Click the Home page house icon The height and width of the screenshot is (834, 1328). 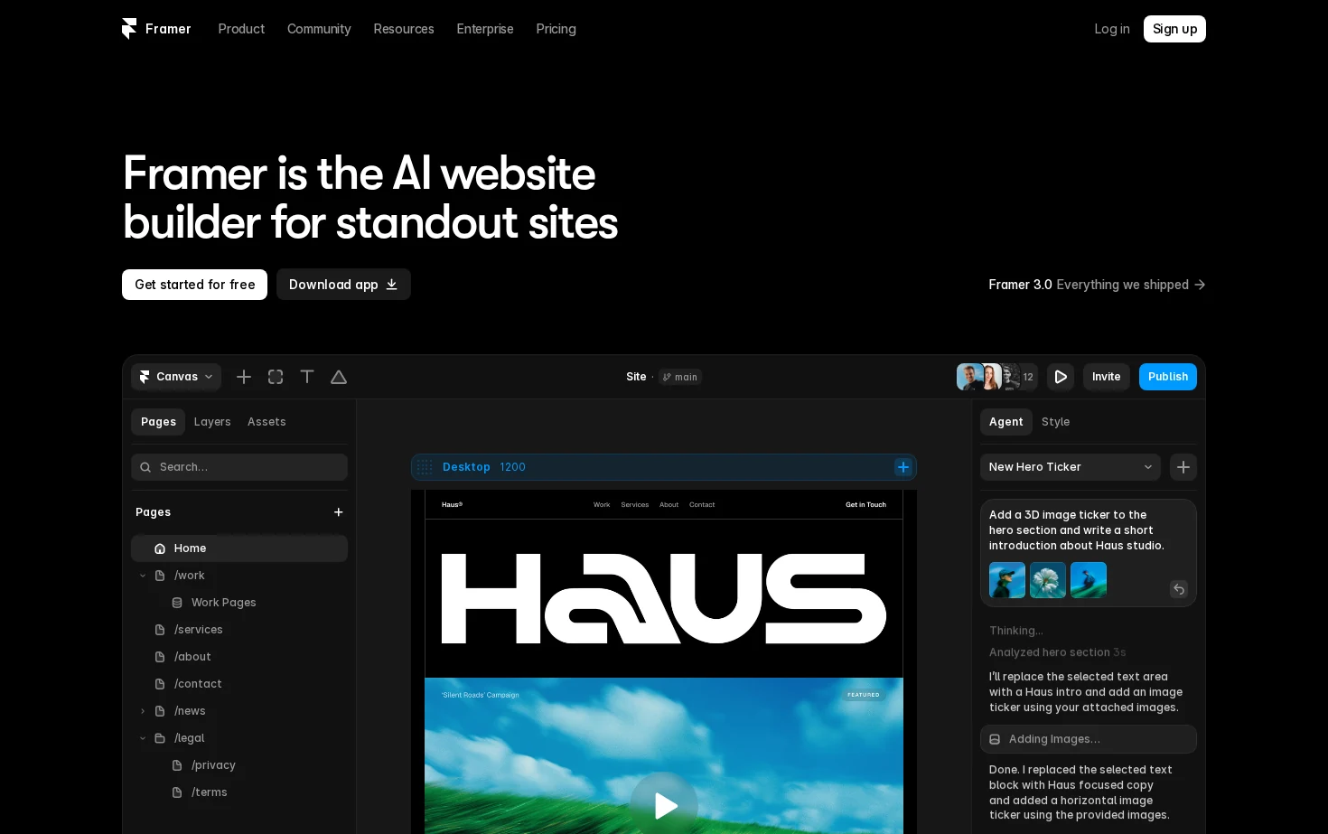[160, 548]
